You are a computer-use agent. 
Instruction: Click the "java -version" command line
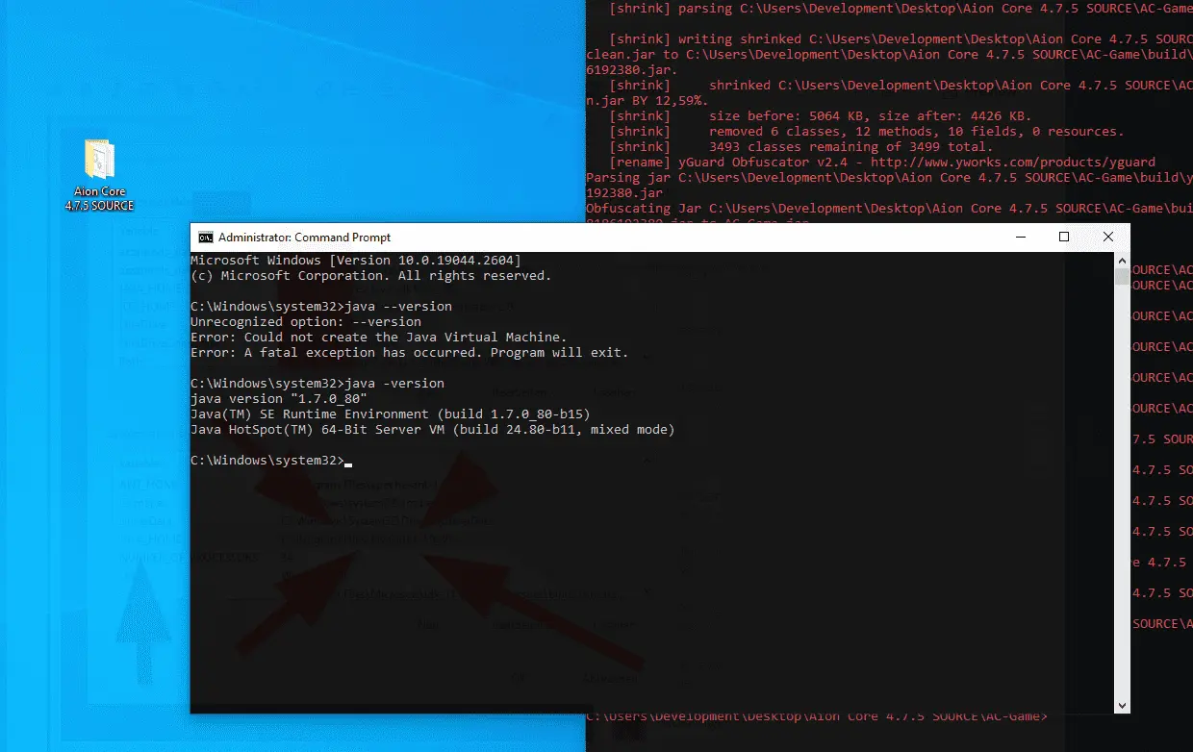click(317, 384)
